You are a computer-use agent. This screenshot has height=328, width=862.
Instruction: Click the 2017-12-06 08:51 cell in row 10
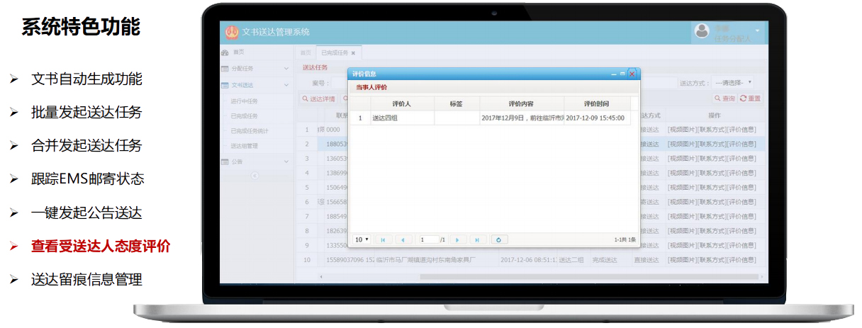coord(528,260)
